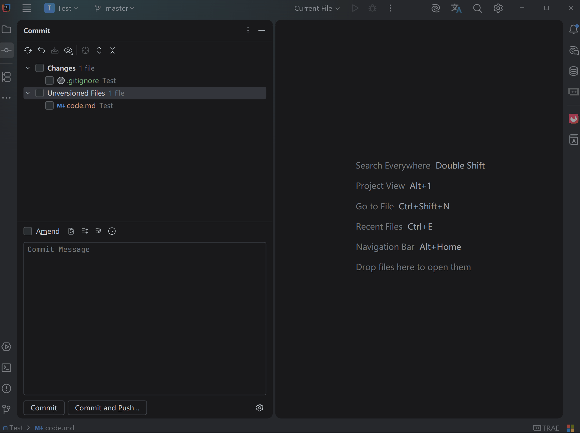The image size is (580, 433).
Task: Click the commit message template icon
Action: 71,231
